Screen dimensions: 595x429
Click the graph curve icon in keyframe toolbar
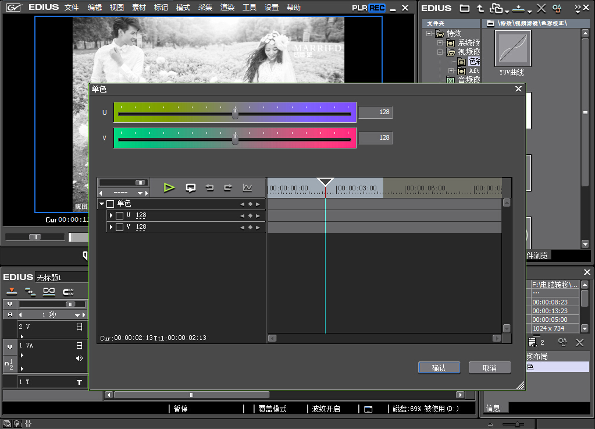[x=247, y=187]
